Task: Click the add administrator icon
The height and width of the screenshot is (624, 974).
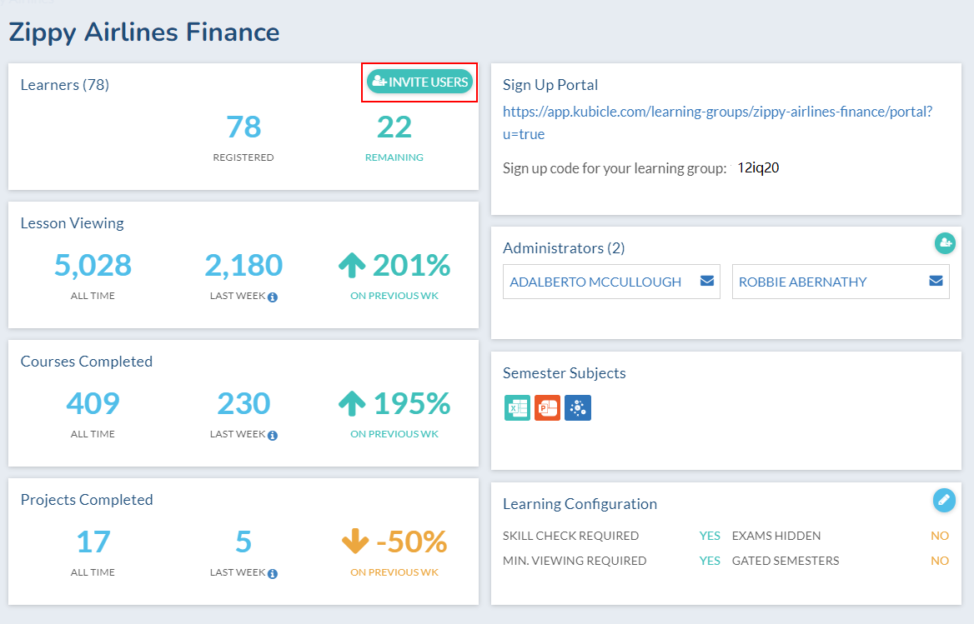Action: pos(945,243)
